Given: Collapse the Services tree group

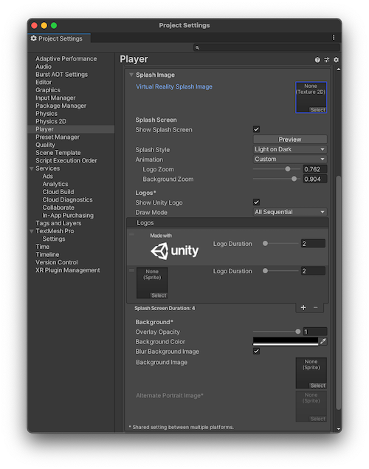Looking at the screenshot, I should pyautogui.click(x=32, y=168).
